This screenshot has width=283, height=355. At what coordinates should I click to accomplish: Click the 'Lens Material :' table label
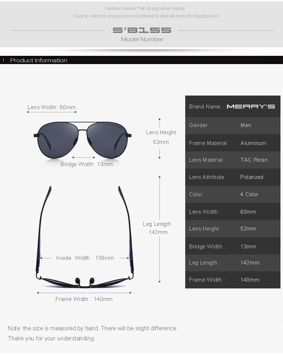tap(207, 160)
